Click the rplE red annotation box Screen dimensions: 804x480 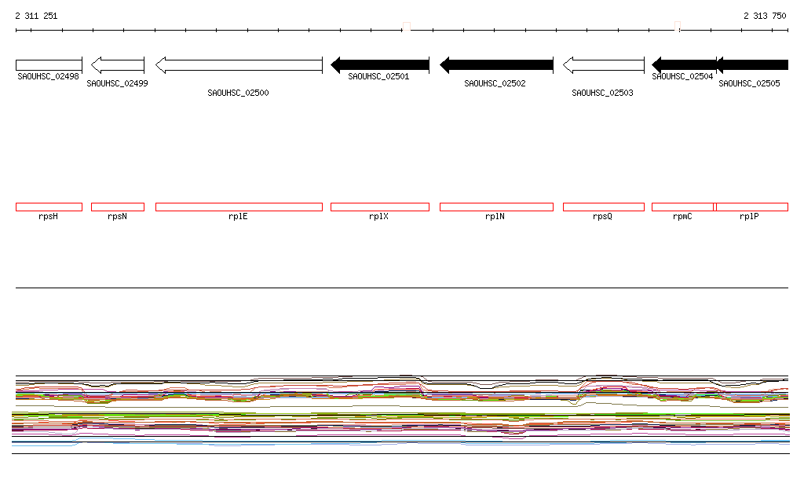pos(239,207)
